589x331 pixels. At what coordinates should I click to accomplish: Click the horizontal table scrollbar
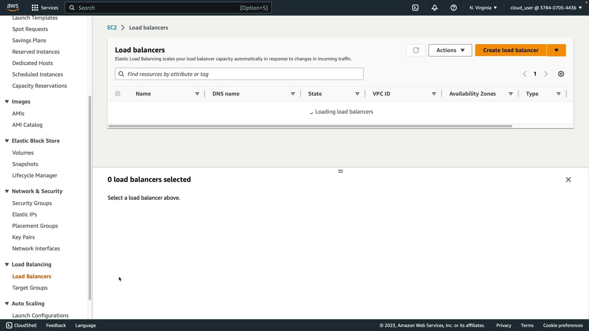coord(310,126)
